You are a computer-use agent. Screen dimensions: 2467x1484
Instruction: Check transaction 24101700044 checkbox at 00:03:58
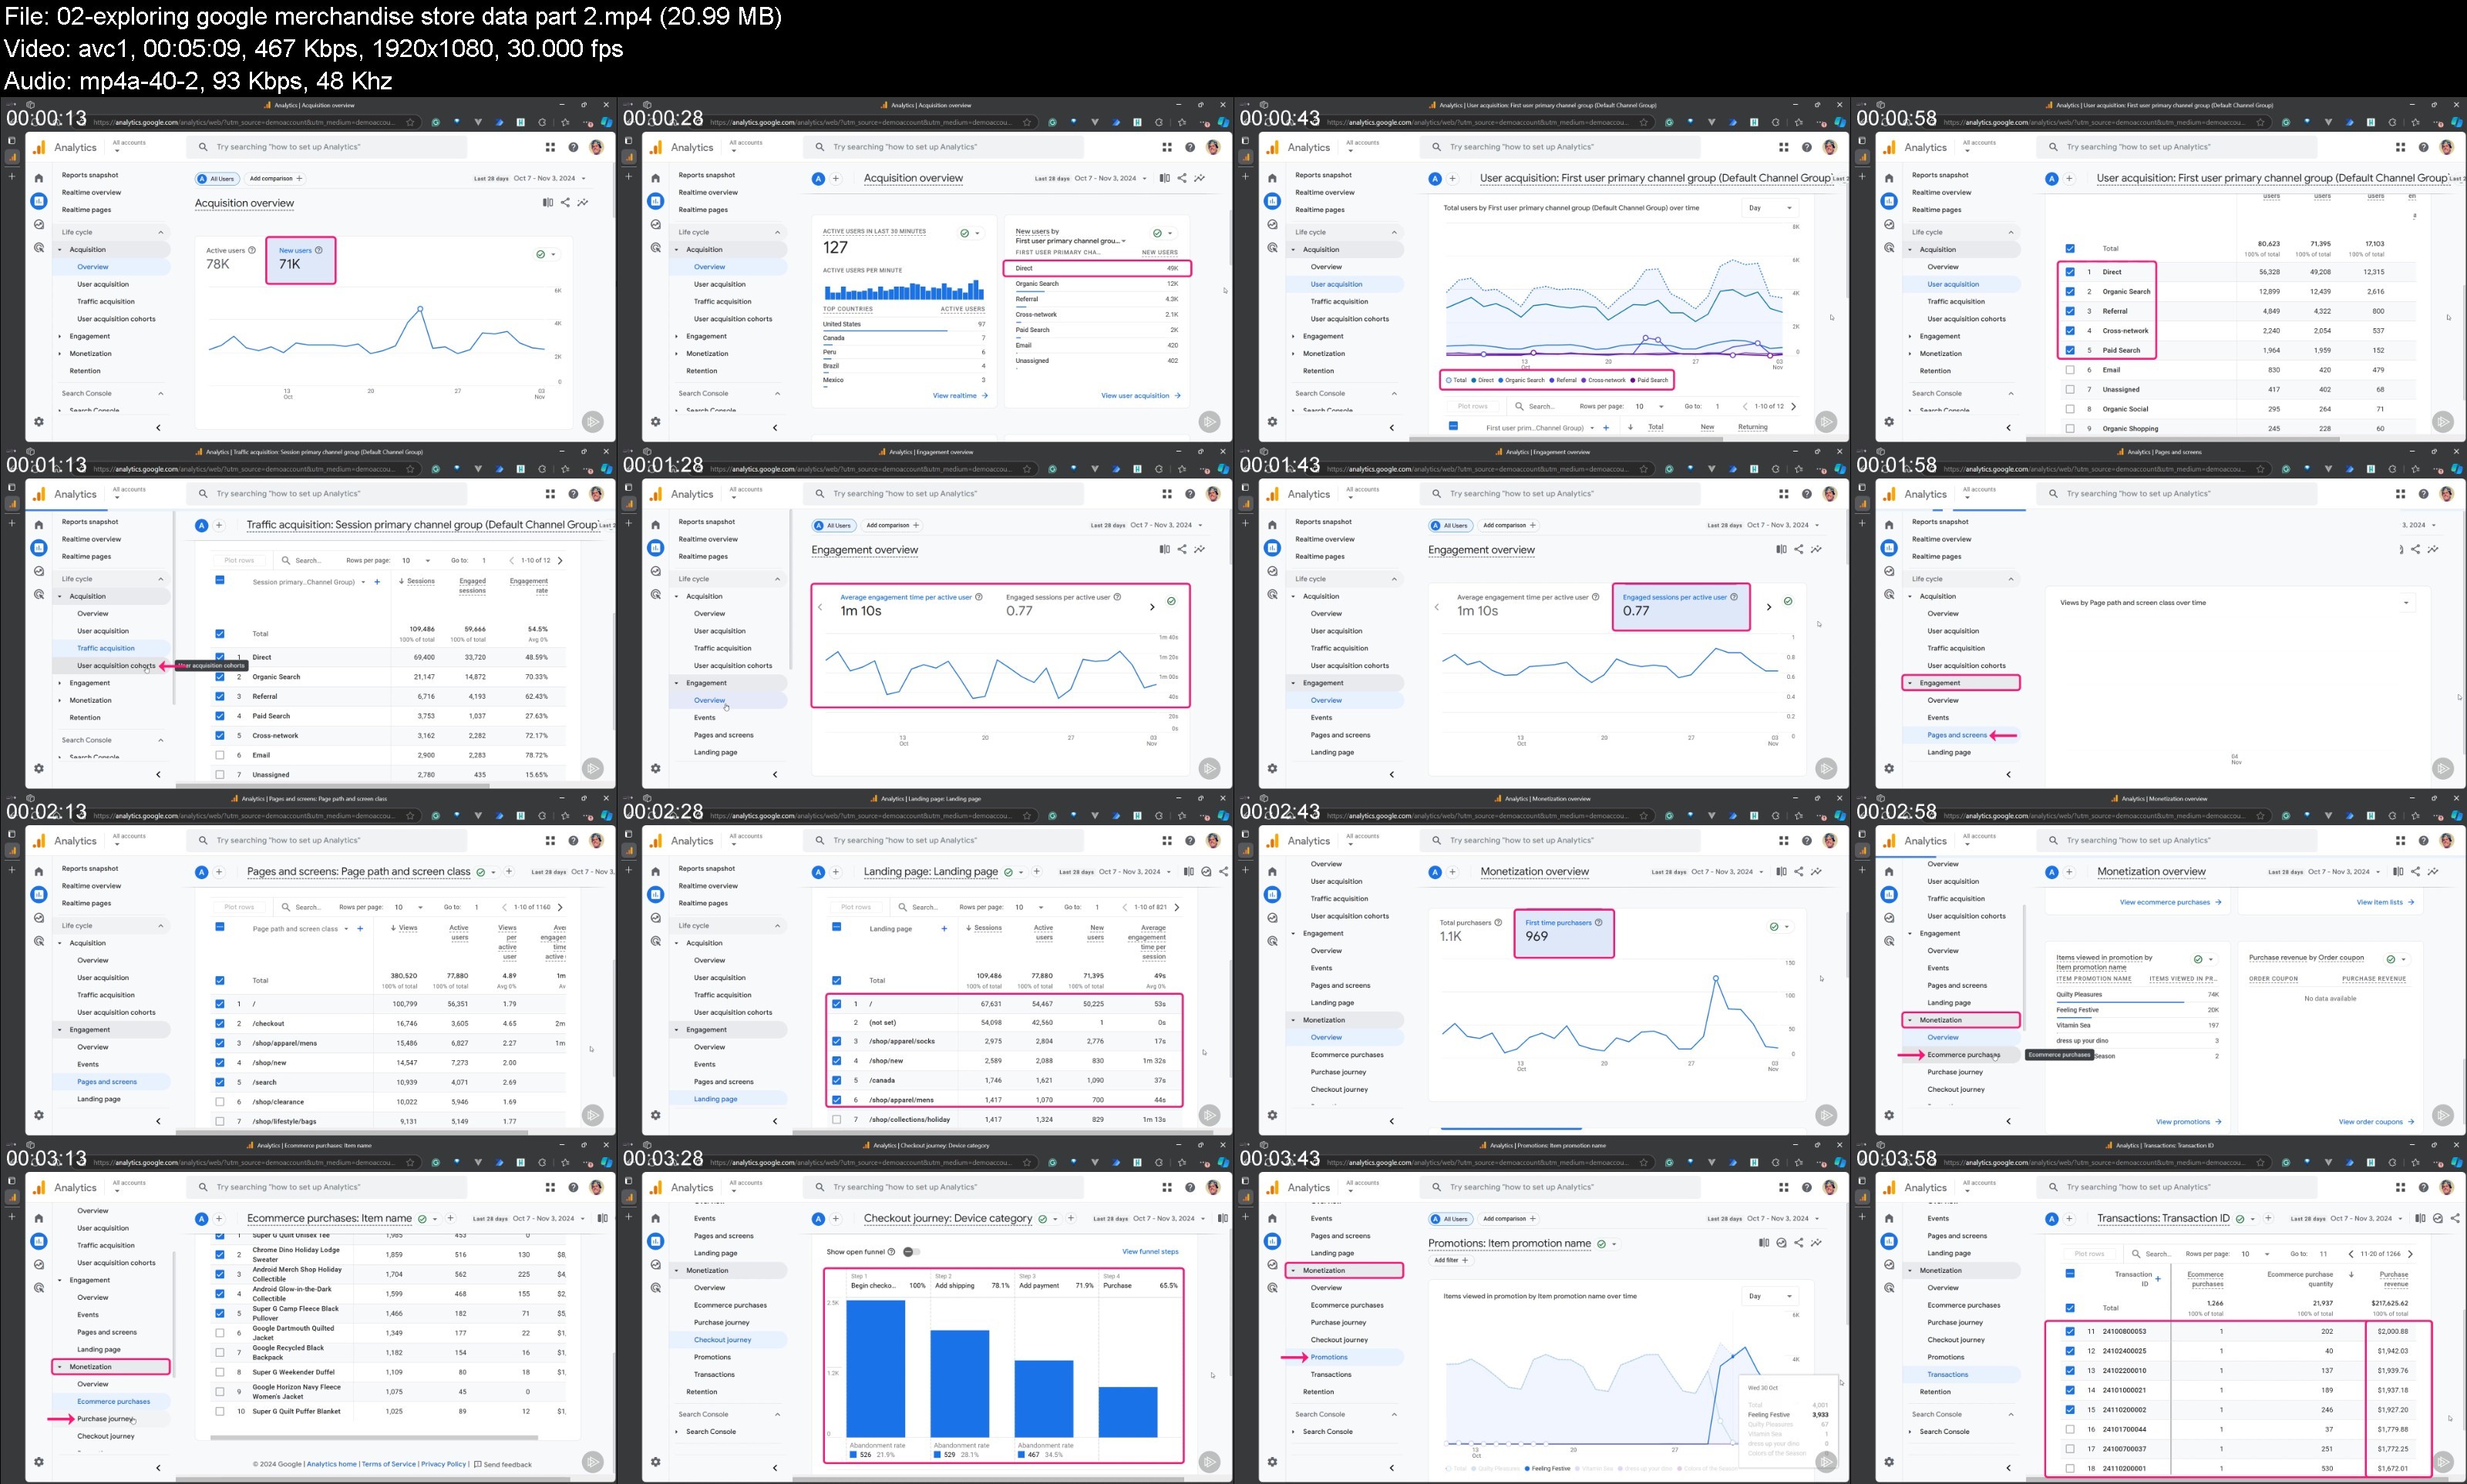point(2070,1429)
